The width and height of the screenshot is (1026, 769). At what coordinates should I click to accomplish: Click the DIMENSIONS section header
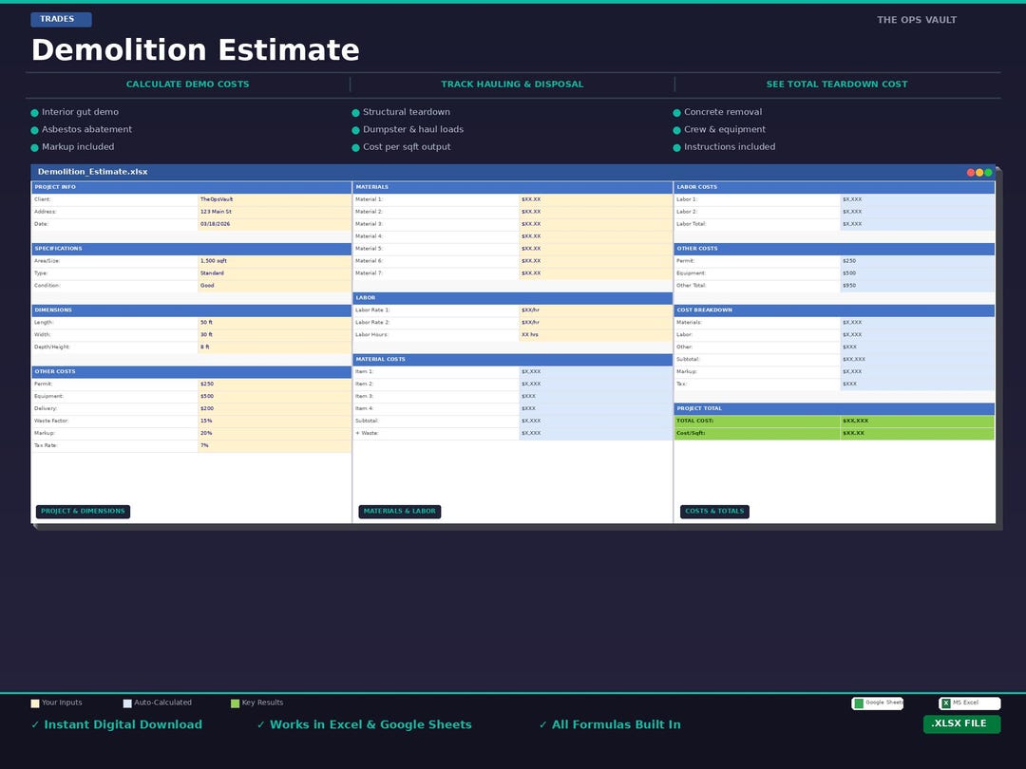coord(192,309)
